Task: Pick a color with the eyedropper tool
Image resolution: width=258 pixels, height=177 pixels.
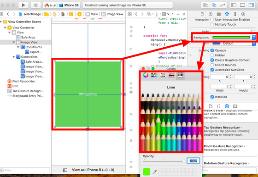Action: click(154, 172)
